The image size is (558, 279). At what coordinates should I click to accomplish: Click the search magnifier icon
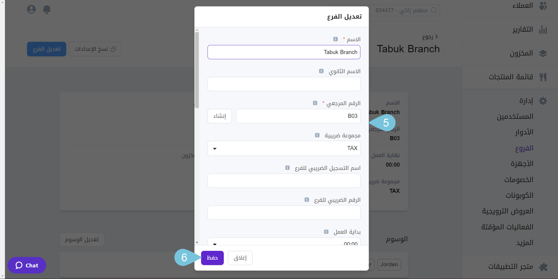(x=434, y=10)
